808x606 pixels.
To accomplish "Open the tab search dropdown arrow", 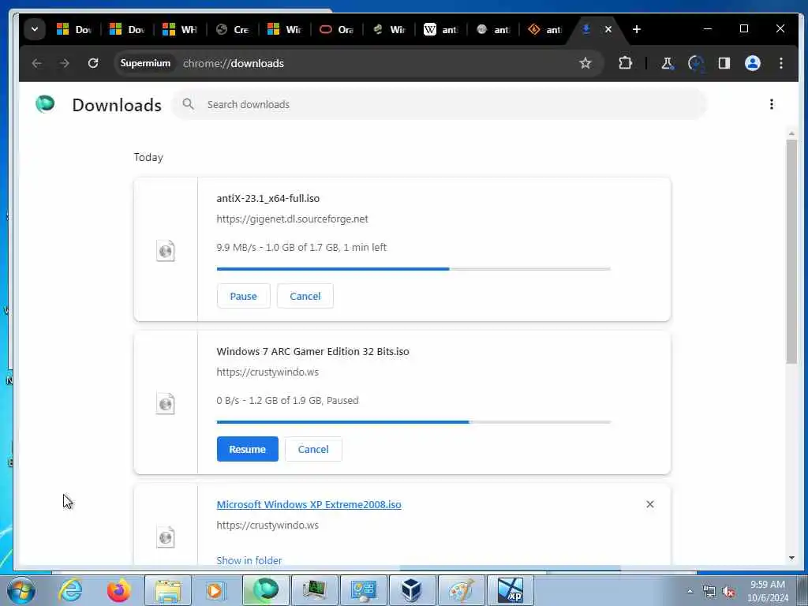I will click(x=35, y=29).
